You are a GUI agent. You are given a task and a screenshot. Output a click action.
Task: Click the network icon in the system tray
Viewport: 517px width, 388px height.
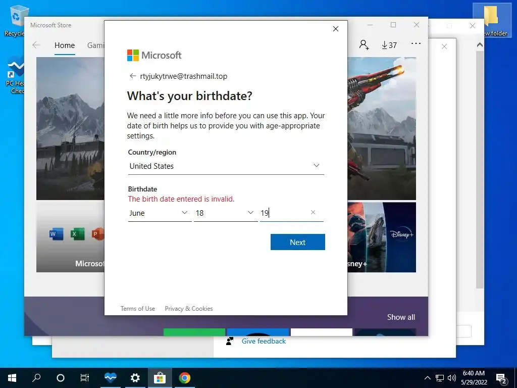click(x=440, y=378)
